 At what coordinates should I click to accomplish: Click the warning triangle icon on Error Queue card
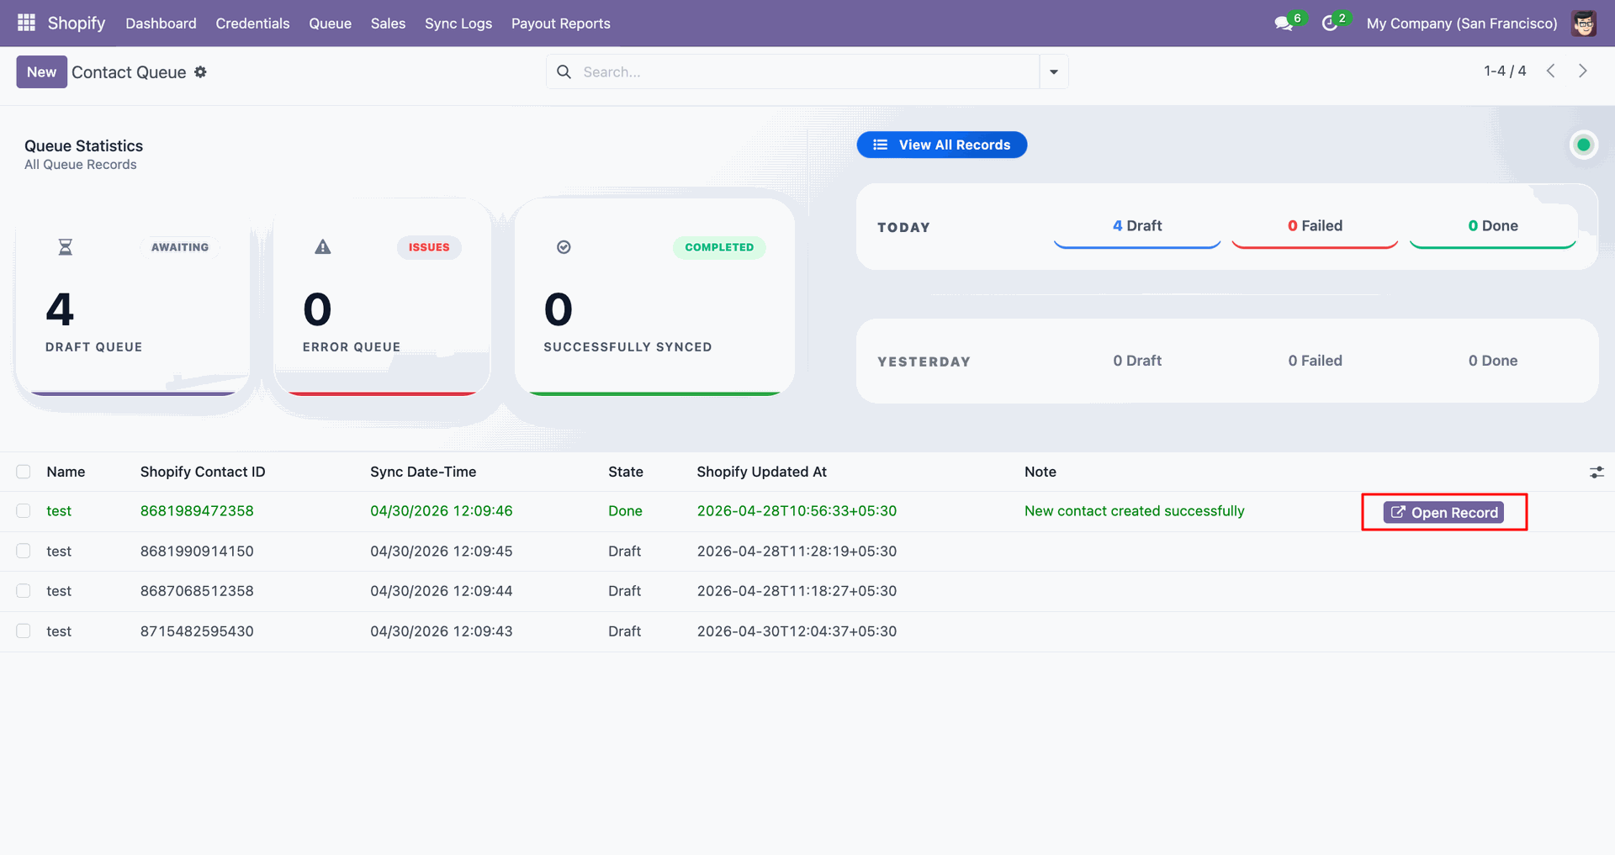click(323, 247)
